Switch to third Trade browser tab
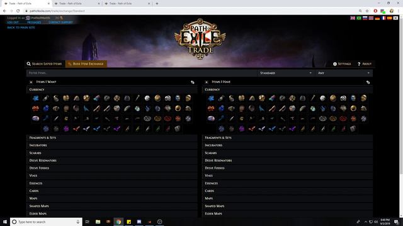Image resolution: width=403 pixels, height=226 pixels. 127,4
